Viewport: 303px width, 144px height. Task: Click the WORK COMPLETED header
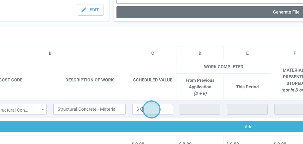[223, 67]
